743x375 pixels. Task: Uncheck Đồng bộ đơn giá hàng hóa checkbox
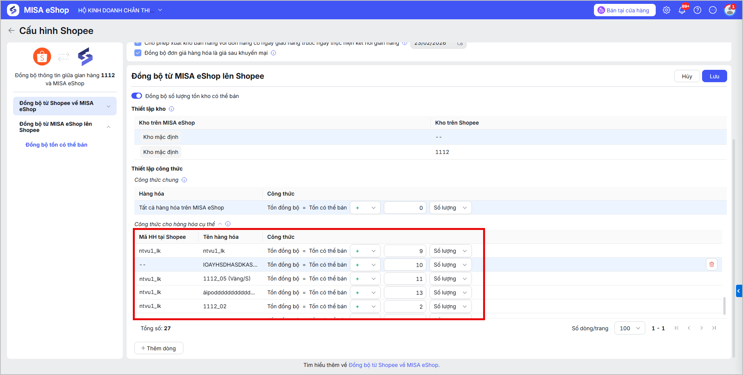click(x=138, y=53)
